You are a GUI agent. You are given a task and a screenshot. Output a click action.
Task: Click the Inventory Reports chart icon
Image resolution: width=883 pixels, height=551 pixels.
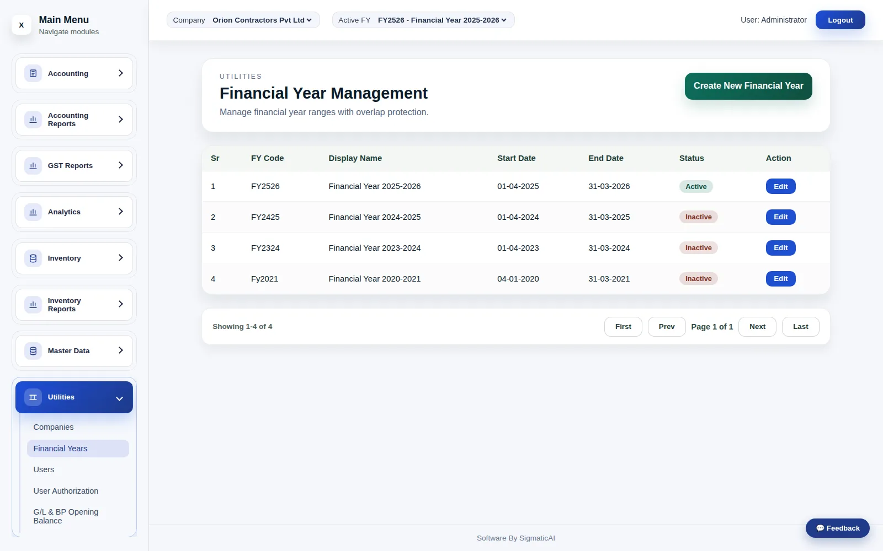(33, 305)
